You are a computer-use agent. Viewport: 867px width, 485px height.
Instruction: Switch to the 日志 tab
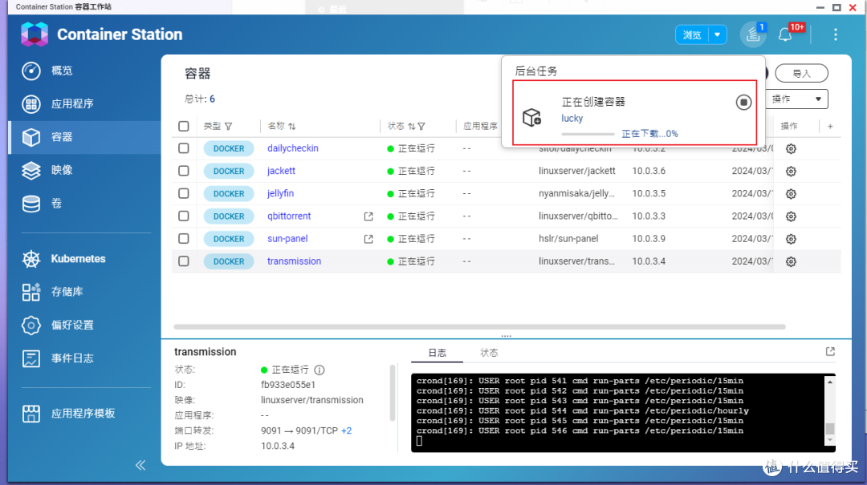[437, 353]
